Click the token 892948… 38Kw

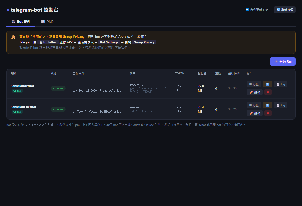(181, 109)
